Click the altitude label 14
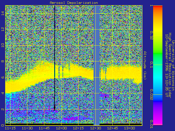Image resolution: width=175 pixels, height=131 pixels. (x=3, y=13)
